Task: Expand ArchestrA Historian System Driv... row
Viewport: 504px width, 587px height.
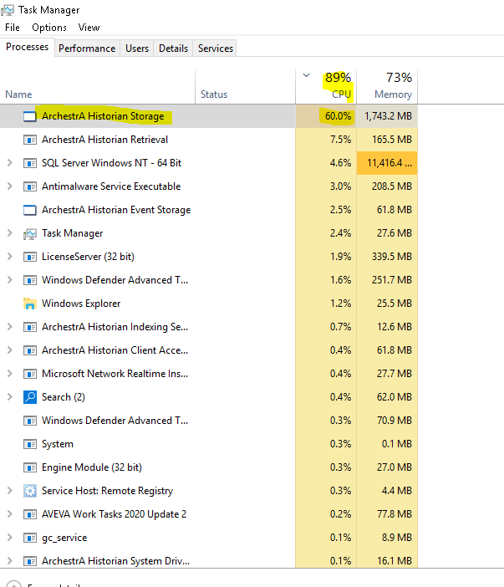Action: point(10,561)
